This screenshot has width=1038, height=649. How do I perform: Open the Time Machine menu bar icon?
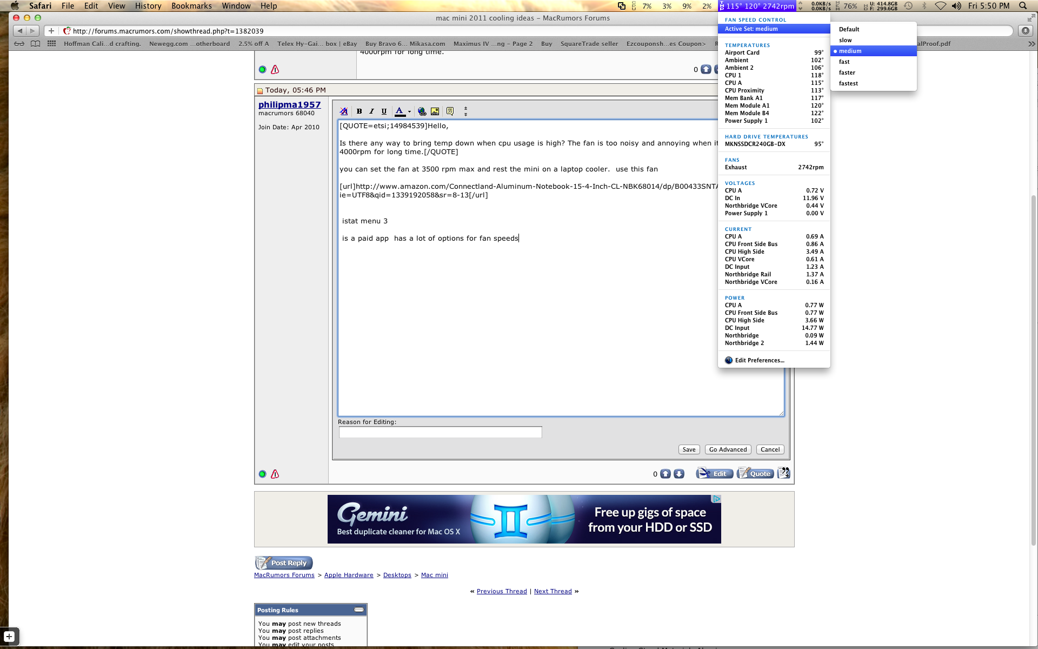(908, 6)
